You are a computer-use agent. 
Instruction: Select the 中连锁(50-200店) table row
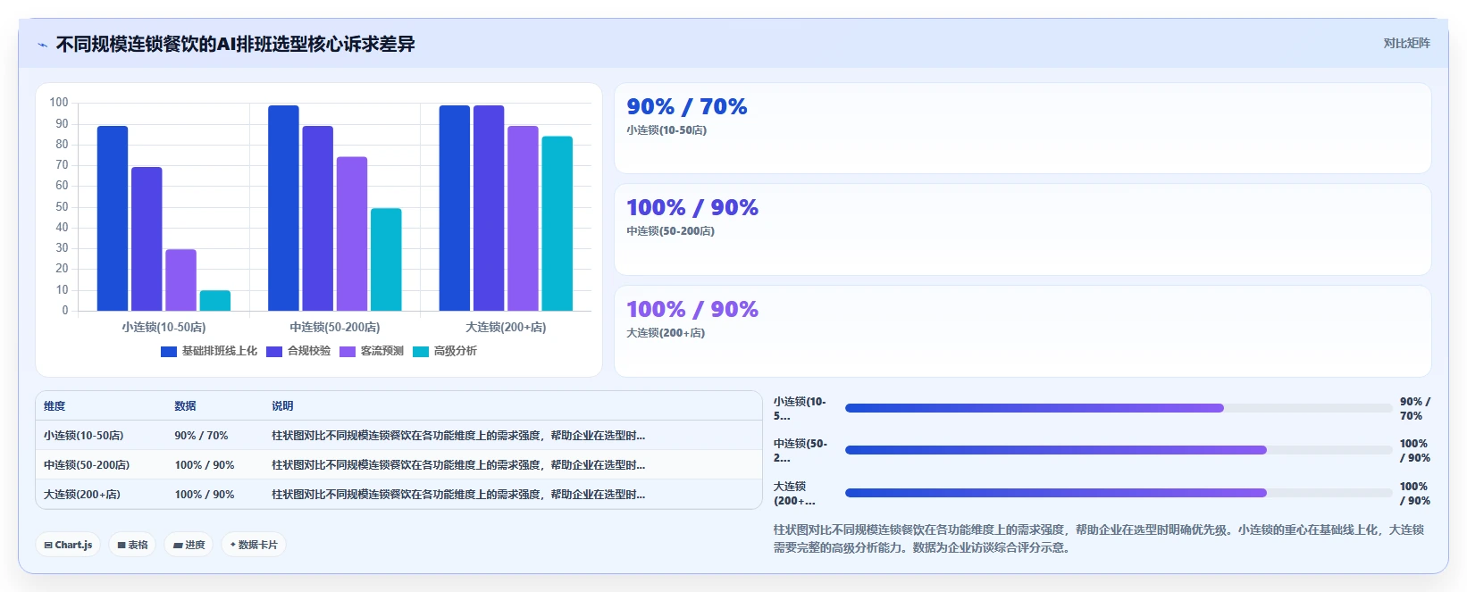398,465
